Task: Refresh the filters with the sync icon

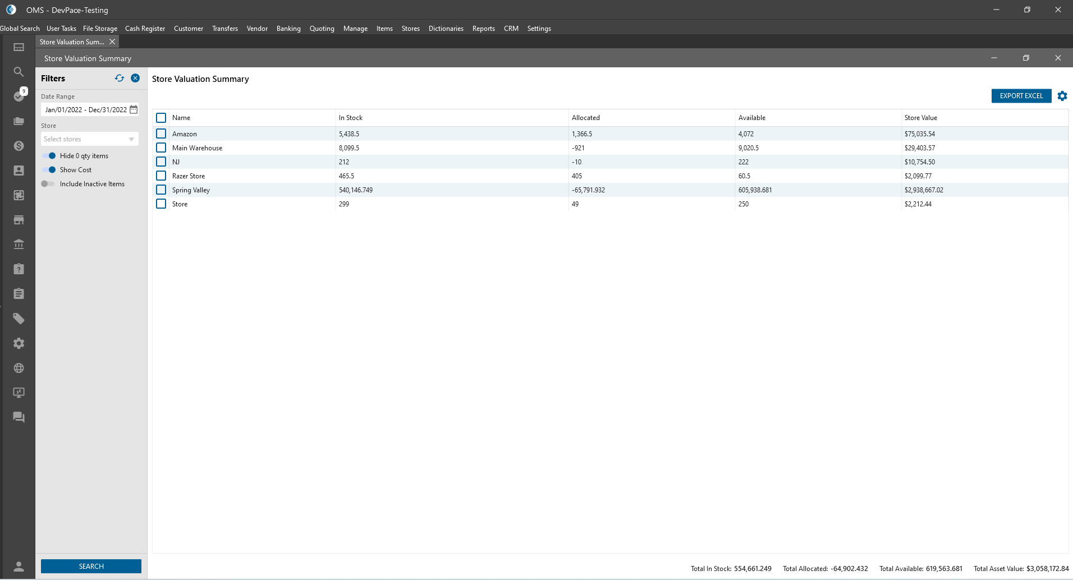Action: click(x=120, y=79)
